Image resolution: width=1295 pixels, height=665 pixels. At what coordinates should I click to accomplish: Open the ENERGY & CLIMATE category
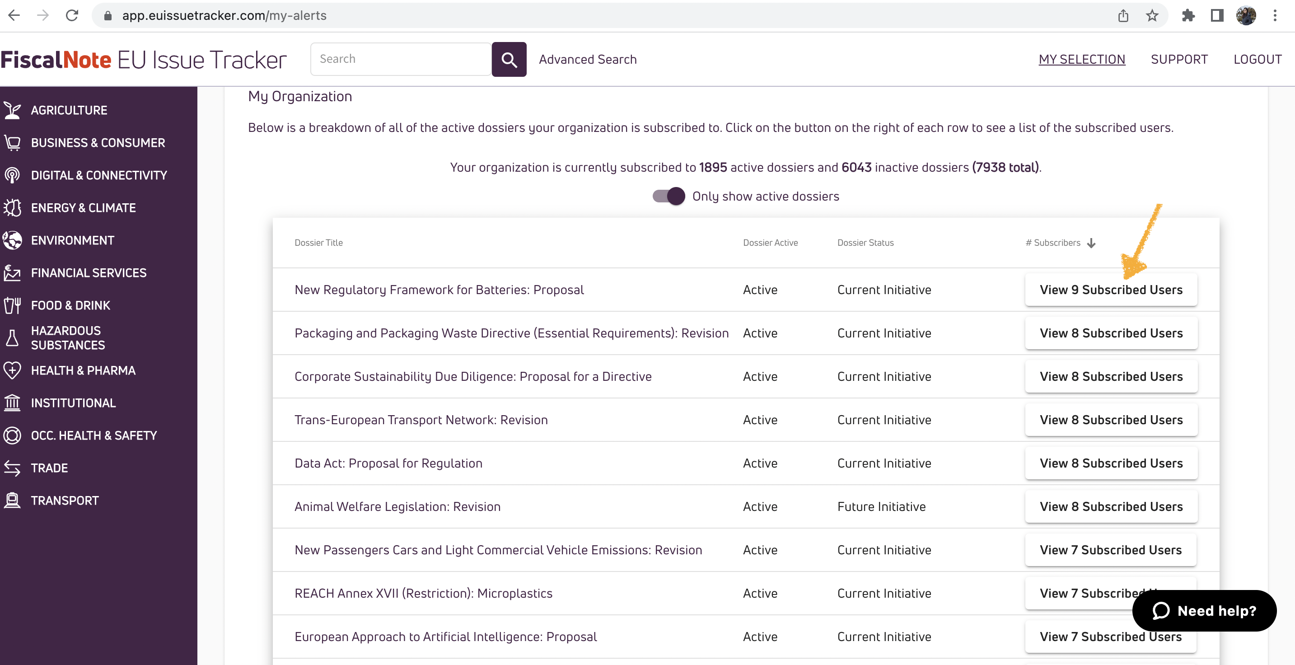point(84,208)
